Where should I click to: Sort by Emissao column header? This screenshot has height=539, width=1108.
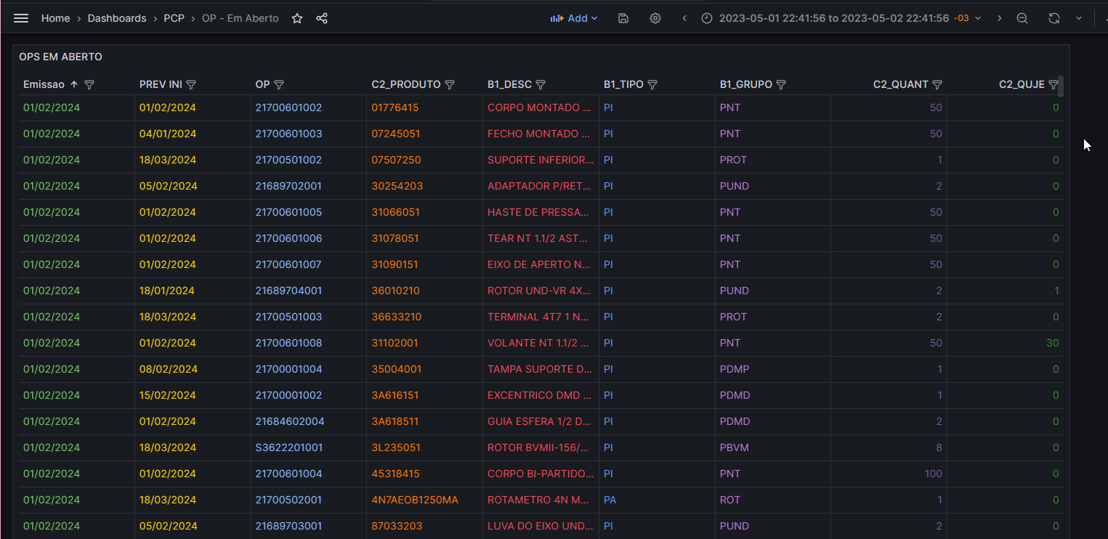tap(44, 84)
